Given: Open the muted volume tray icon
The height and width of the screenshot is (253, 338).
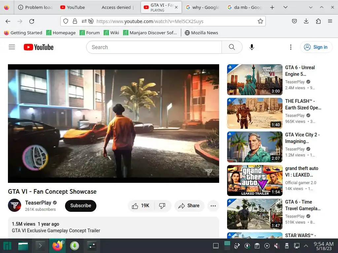Looking at the screenshot, I should pos(277,246).
